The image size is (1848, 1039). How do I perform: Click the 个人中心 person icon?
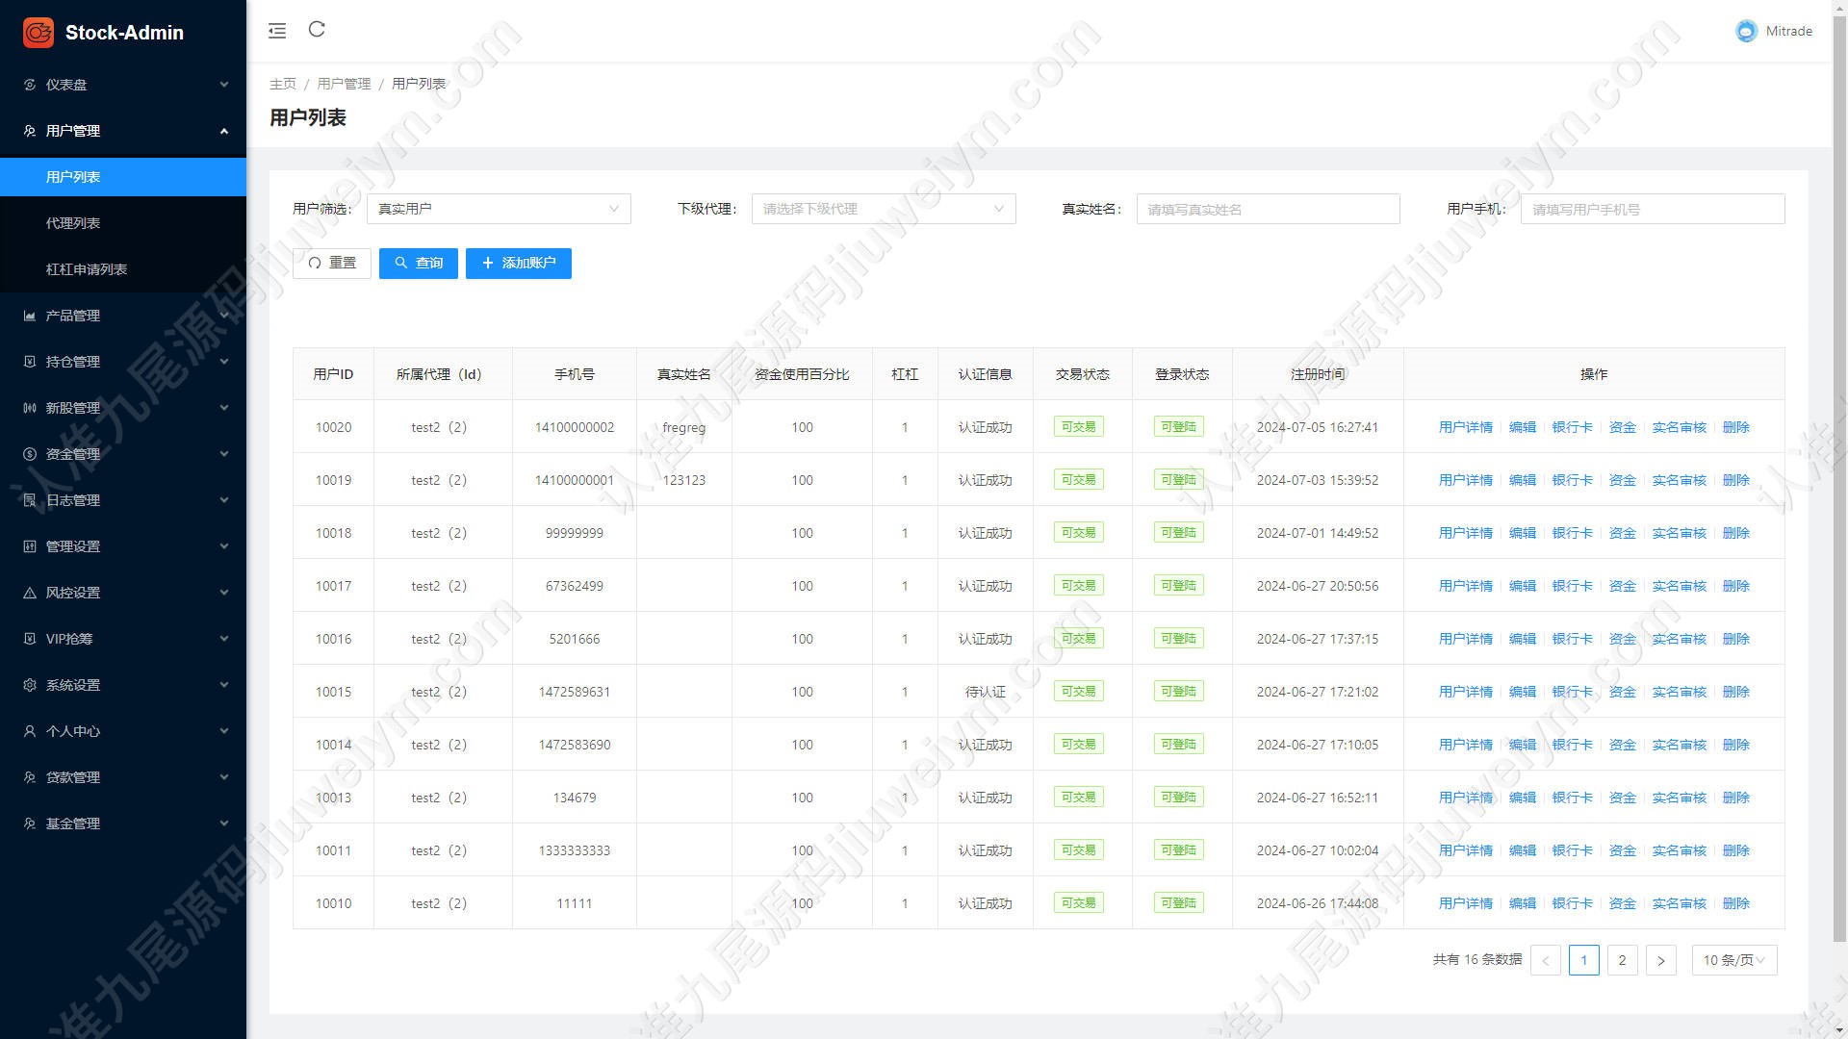(x=30, y=731)
